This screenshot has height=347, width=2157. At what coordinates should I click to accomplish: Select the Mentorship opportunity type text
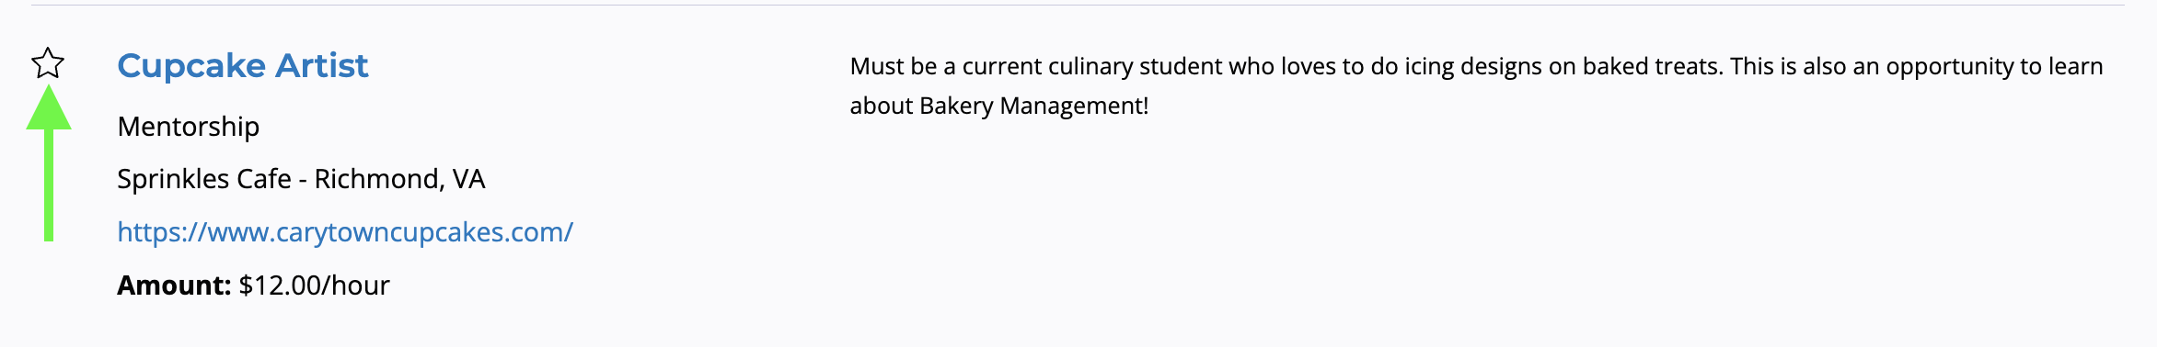tap(189, 127)
